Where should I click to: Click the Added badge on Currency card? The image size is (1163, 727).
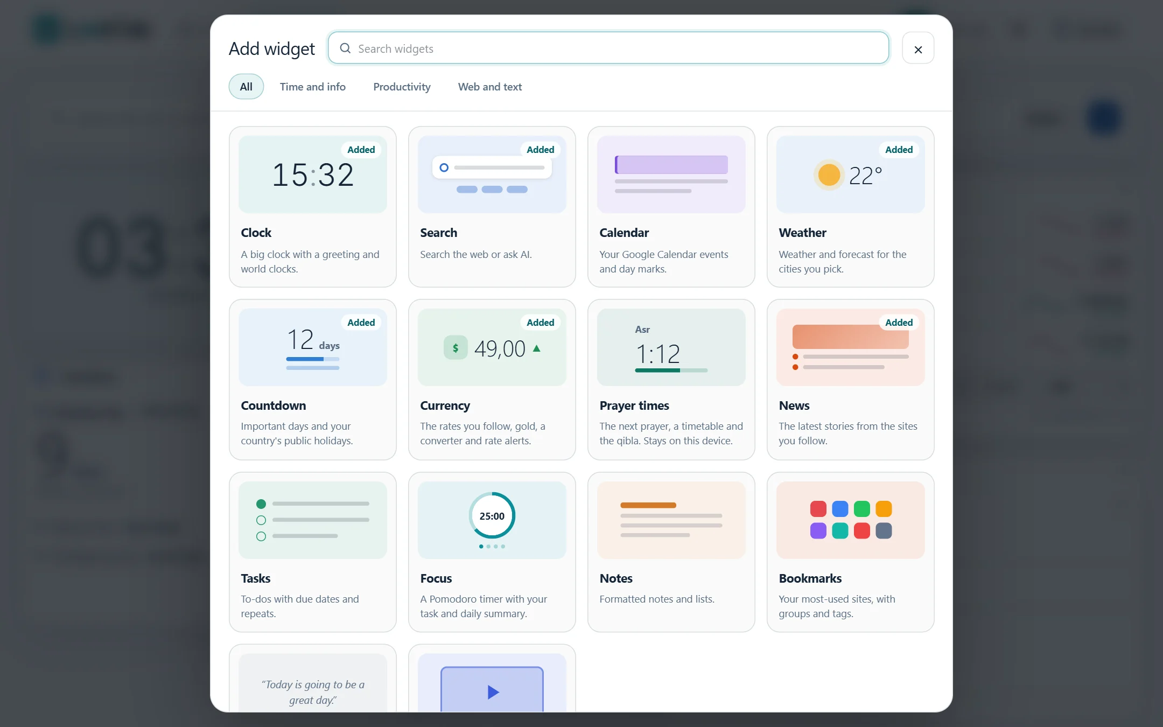(540, 323)
